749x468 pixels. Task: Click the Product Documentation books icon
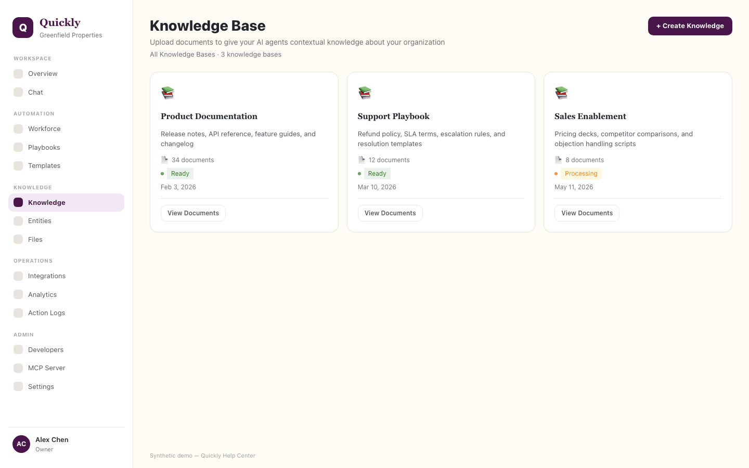coord(167,93)
